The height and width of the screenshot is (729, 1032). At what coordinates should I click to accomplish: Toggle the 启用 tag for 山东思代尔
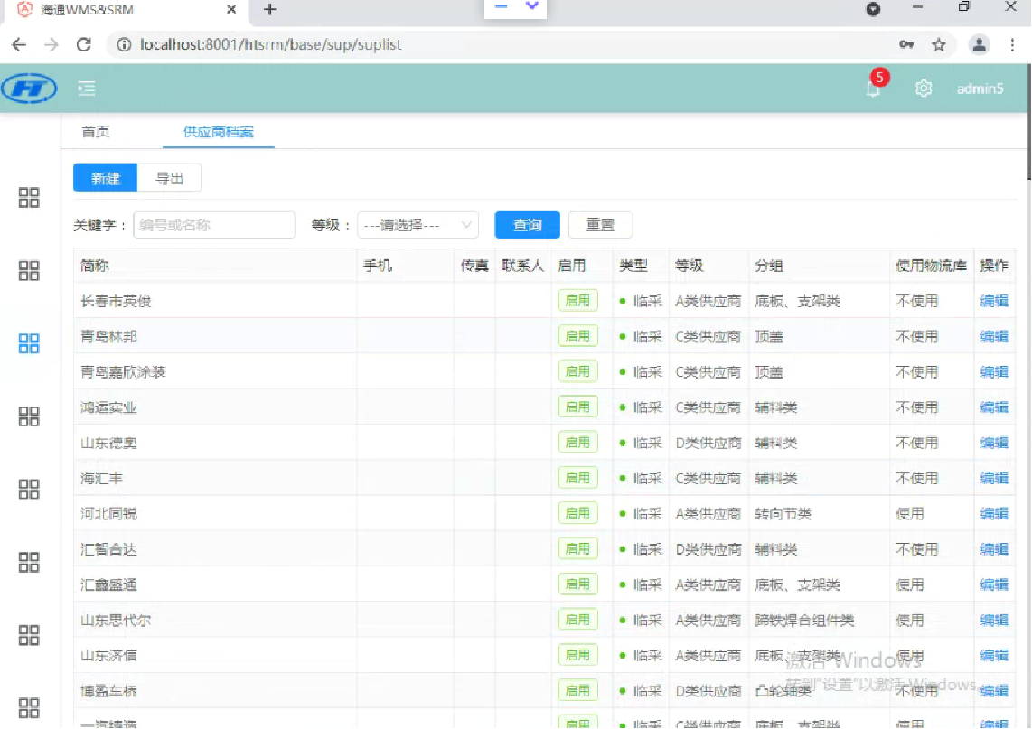pyautogui.click(x=577, y=620)
